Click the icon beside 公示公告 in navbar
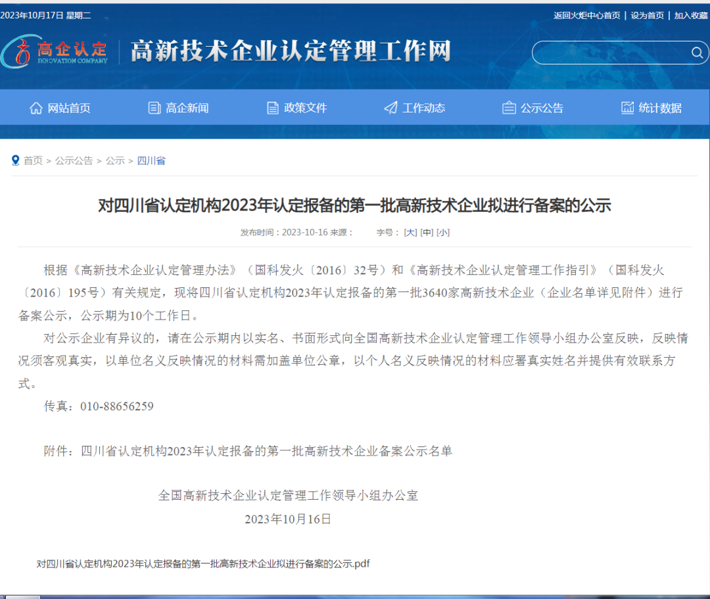 coord(509,108)
